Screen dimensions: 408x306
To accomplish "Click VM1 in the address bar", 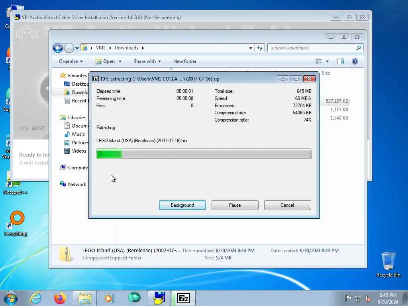I will 100,48.
